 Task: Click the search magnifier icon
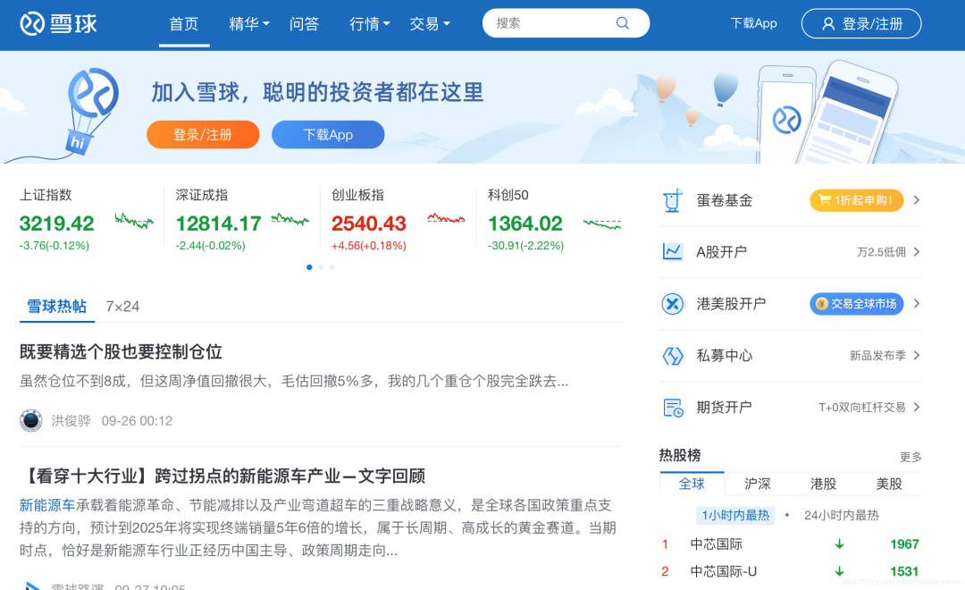coord(623,23)
